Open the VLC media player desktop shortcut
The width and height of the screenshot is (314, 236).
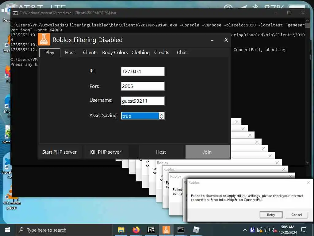(x=12, y=198)
